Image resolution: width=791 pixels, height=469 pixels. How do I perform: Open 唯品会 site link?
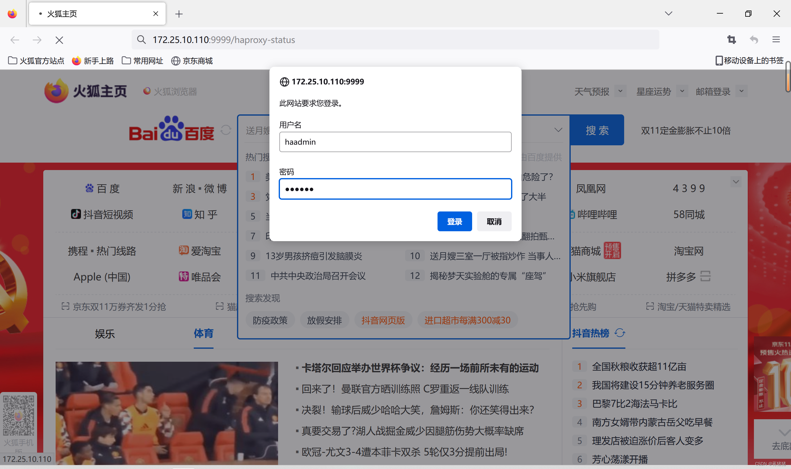200,277
